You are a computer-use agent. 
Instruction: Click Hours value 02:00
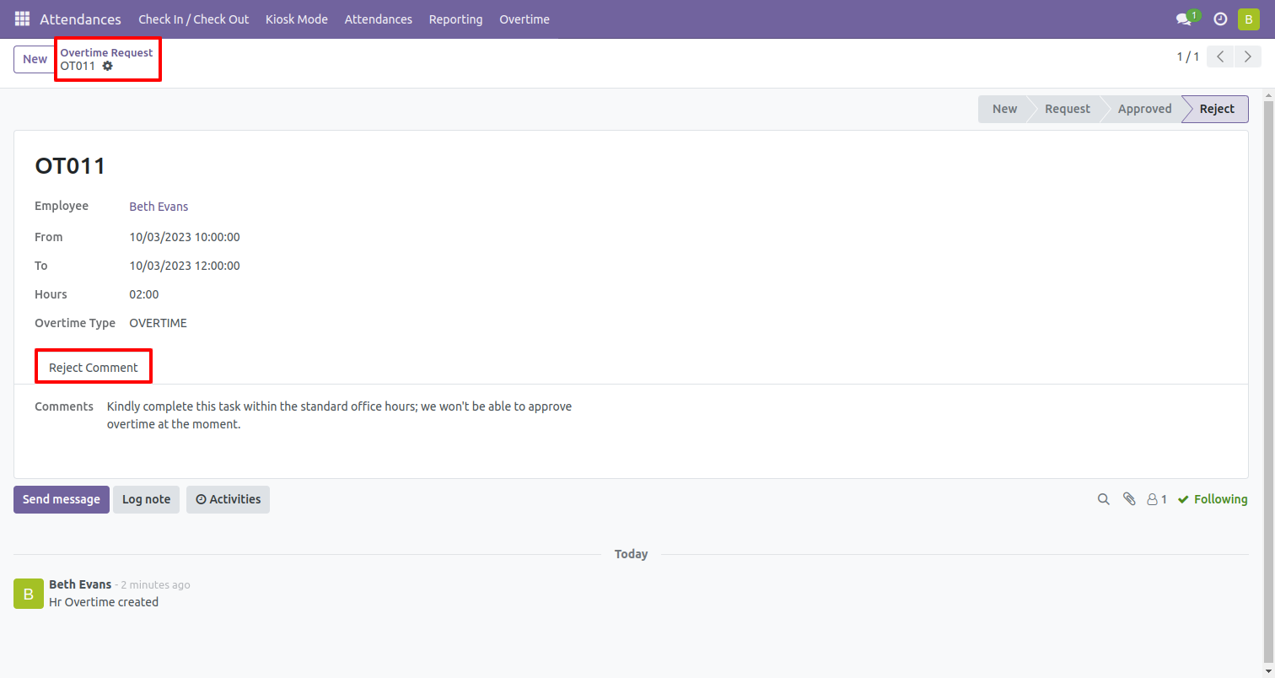click(144, 294)
